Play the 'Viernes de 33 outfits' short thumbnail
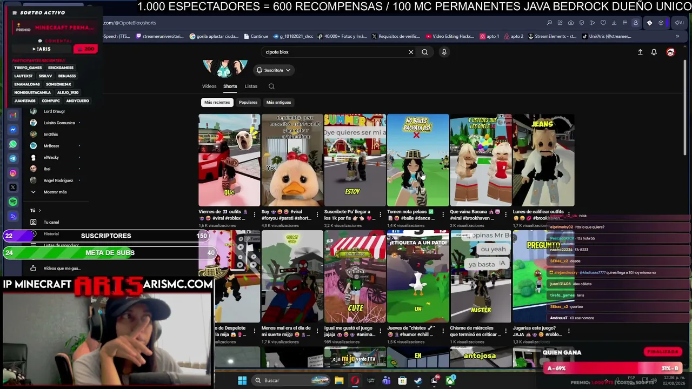 tap(229, 160)
